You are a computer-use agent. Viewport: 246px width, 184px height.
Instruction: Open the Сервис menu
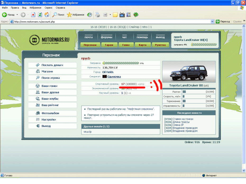coord(48,8)
